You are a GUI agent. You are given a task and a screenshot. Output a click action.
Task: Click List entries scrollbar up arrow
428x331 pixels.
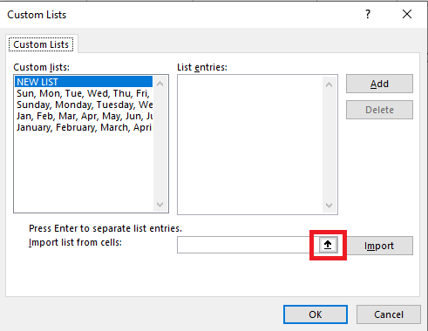tap(329, 84)
